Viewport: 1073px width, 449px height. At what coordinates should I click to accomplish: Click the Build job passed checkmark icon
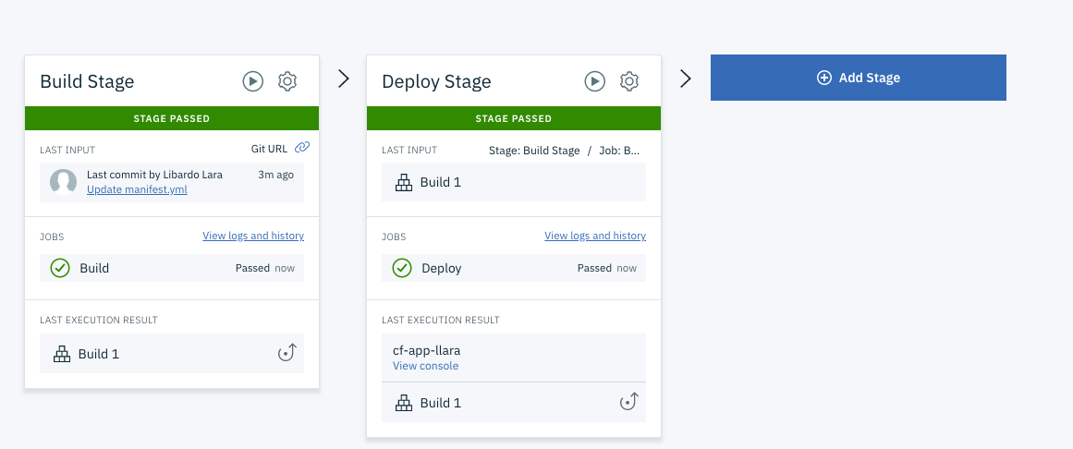[60, 268]
